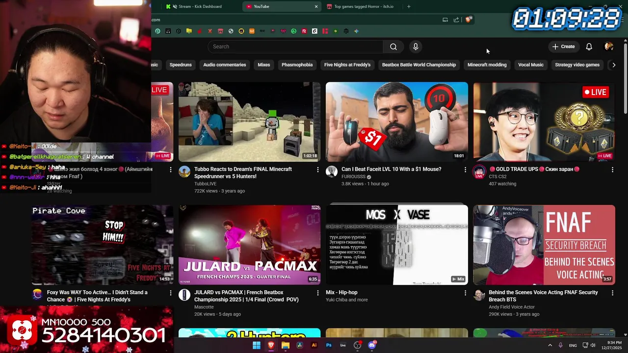Image resolution: width=628 pixels, height=353 pixels.
Task: Open the 'Mix - Hip-hop' title
Action: tap(341, 292)
